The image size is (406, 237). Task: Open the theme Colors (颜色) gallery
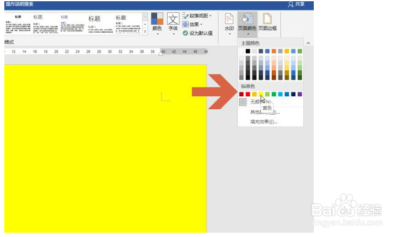[157, 24]
